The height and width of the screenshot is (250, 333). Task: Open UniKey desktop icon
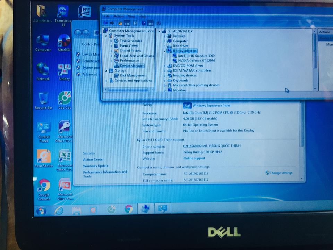[65, 72]
